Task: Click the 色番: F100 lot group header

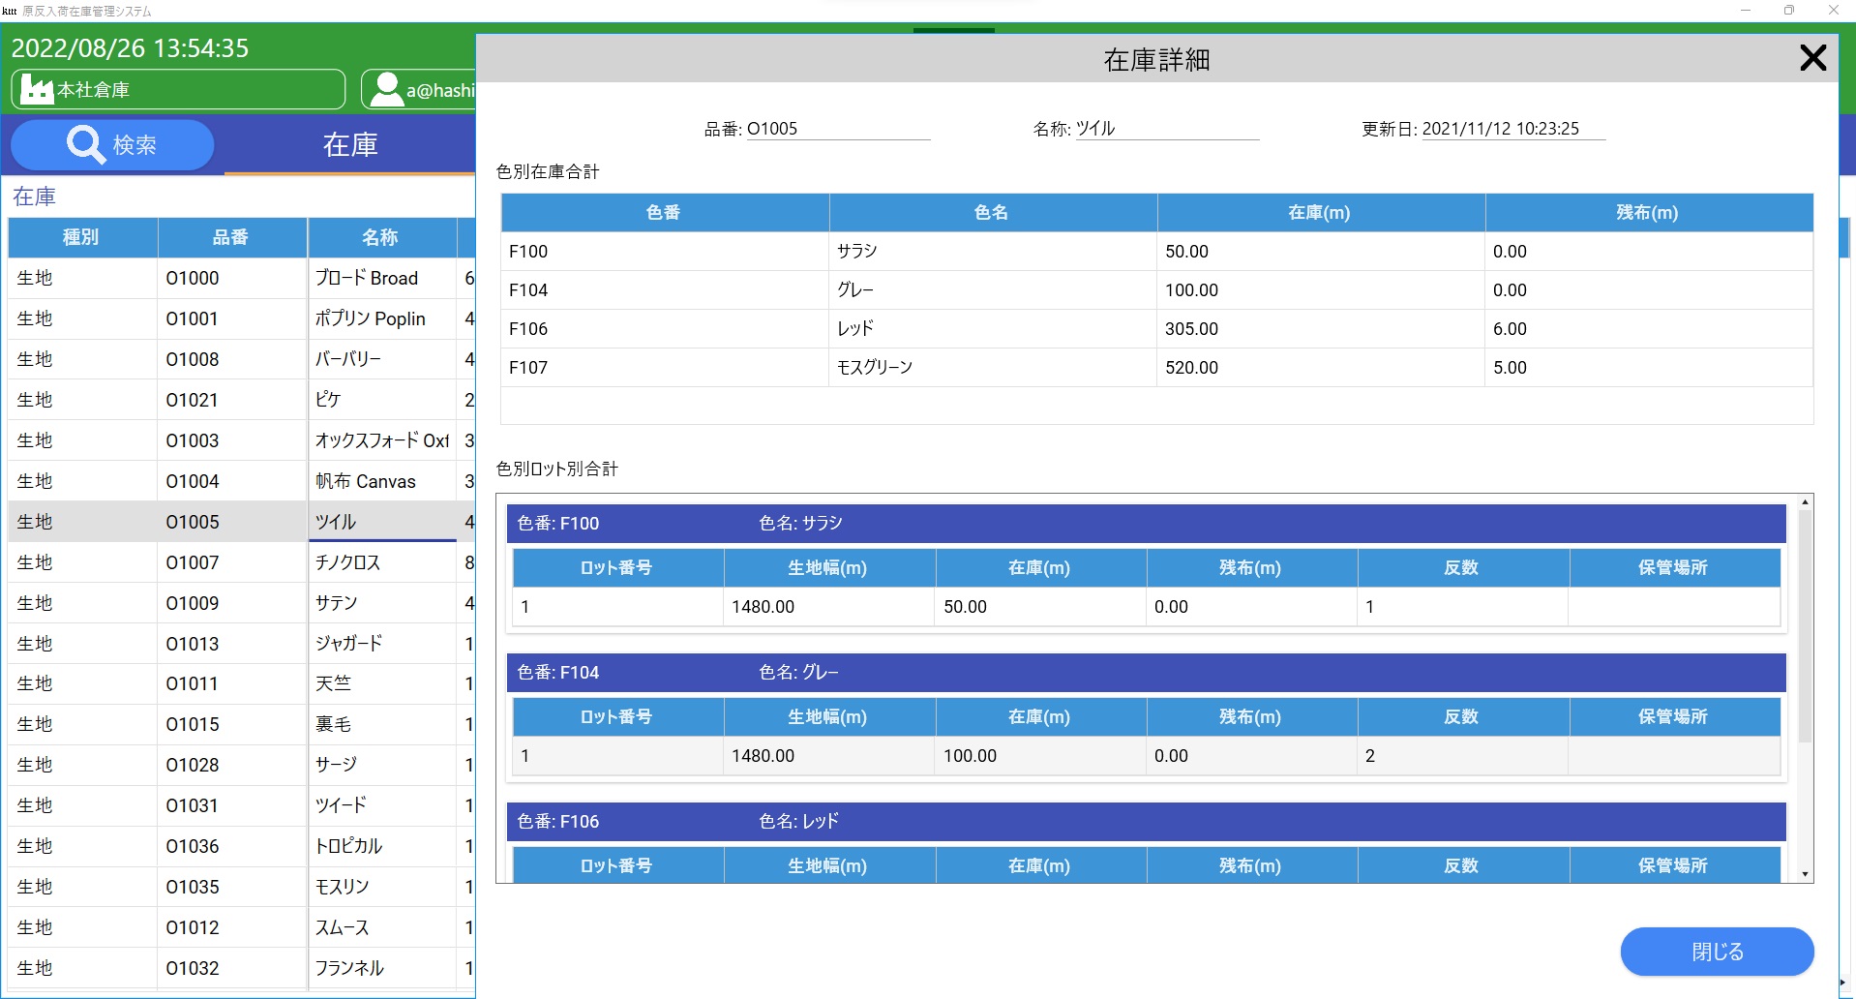Action: coord(1147,524)
